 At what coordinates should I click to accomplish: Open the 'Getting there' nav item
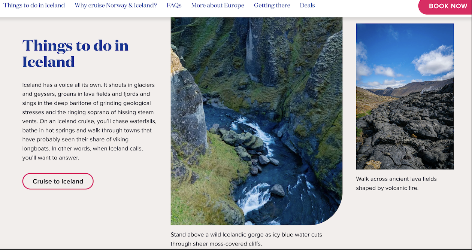[272, 5]
